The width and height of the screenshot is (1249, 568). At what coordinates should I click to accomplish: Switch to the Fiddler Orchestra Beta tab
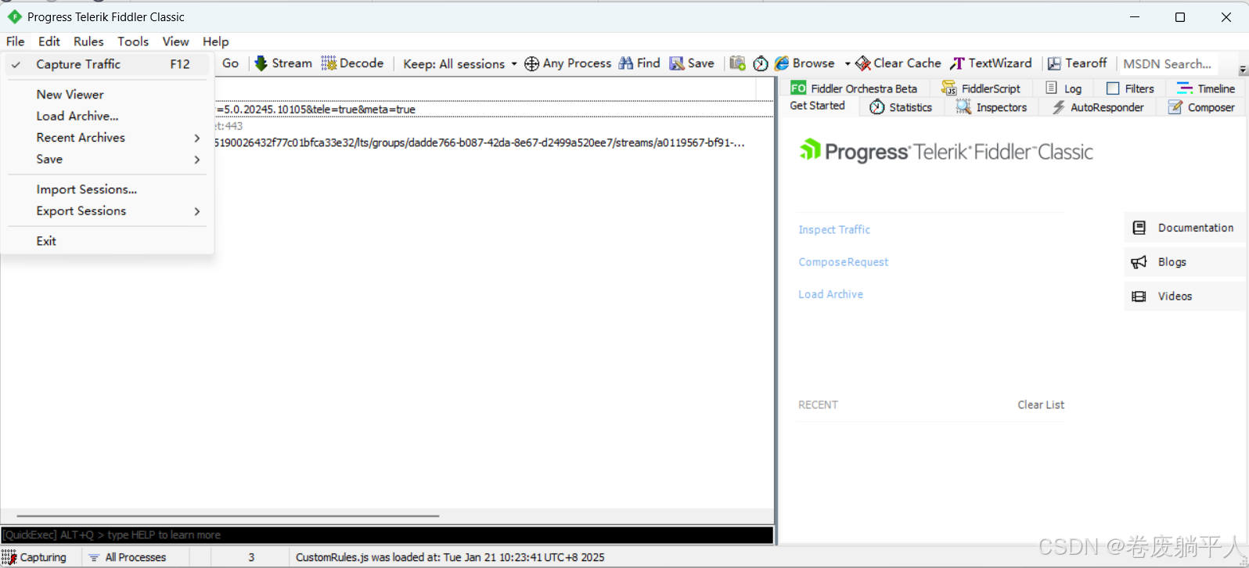pos(854,88)
